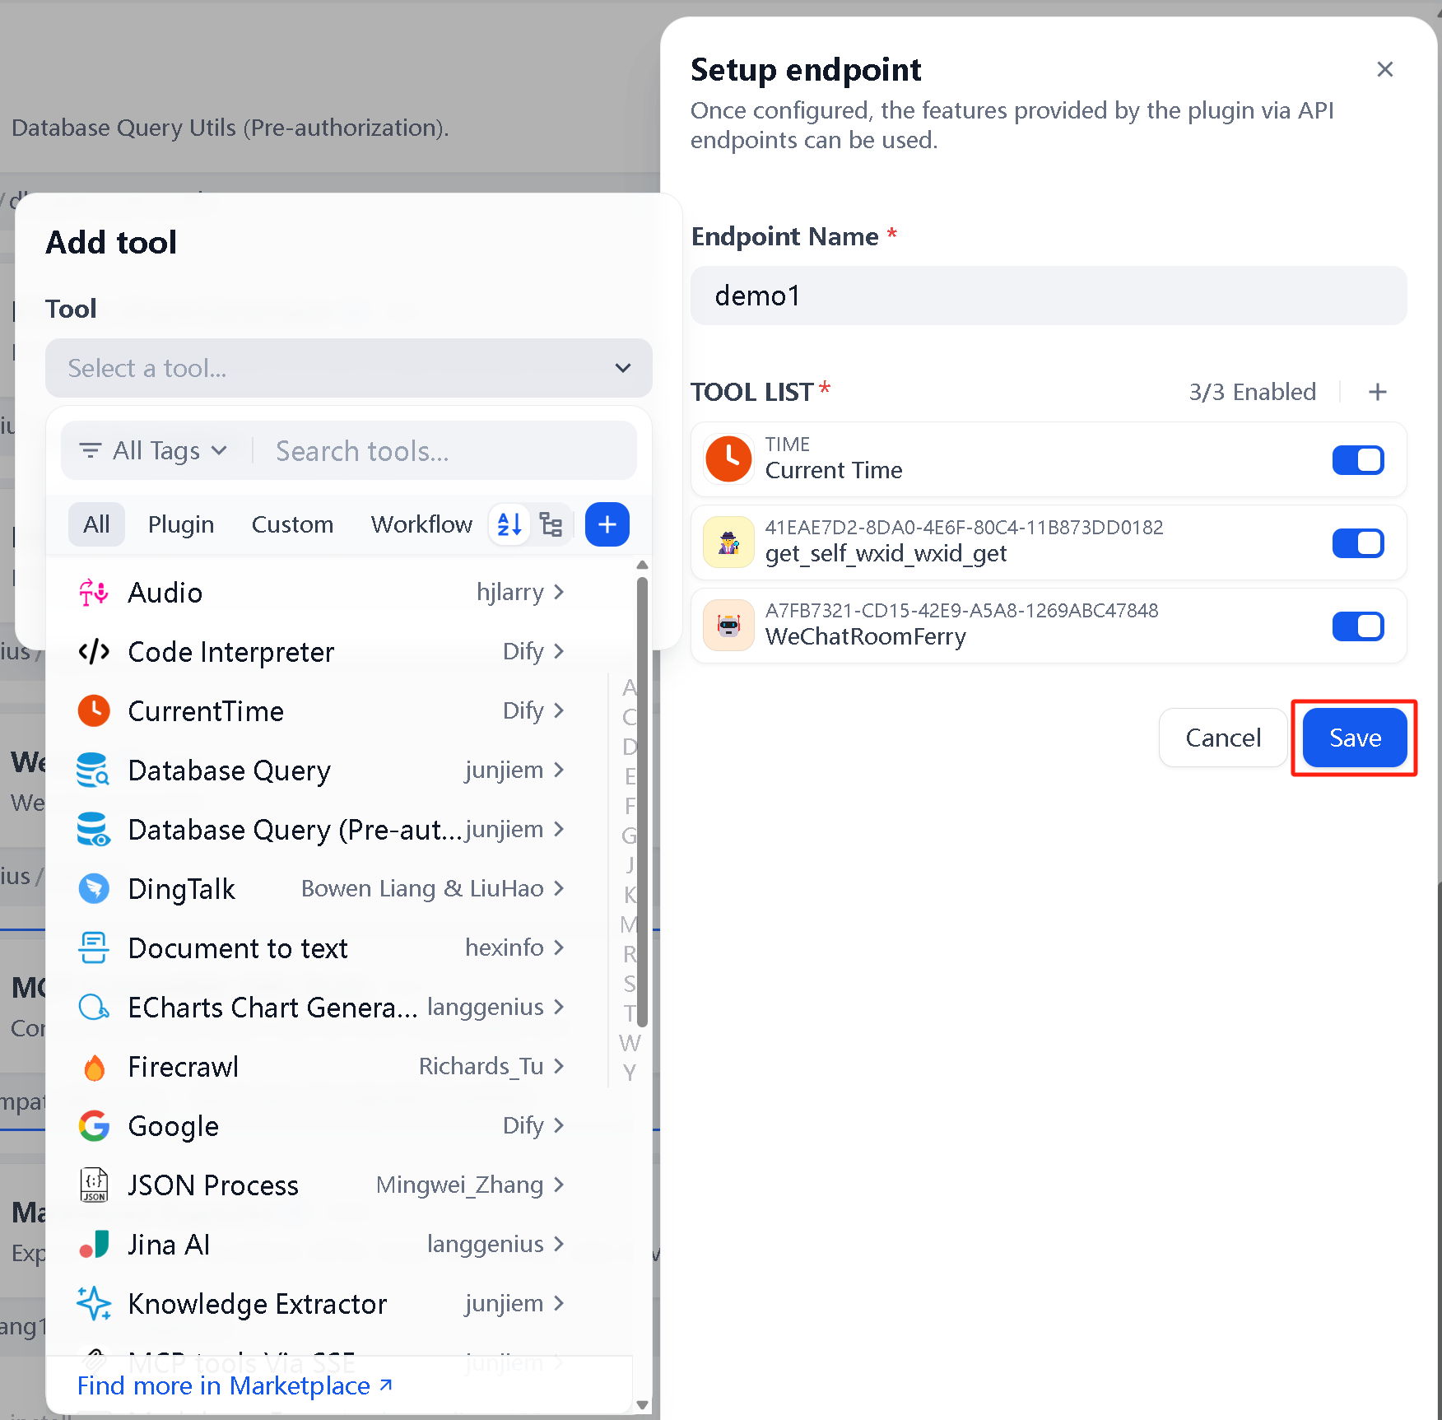Expand the Code Interpreter chevron
Screen dimensions: 1442x1420
560,652
